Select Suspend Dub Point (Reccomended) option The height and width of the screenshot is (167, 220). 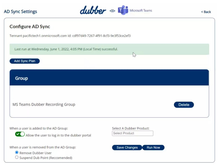coord(17,157)
